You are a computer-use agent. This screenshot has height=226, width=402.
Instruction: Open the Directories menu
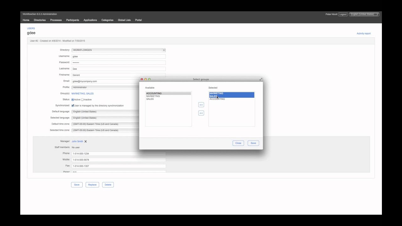point(40,20)
